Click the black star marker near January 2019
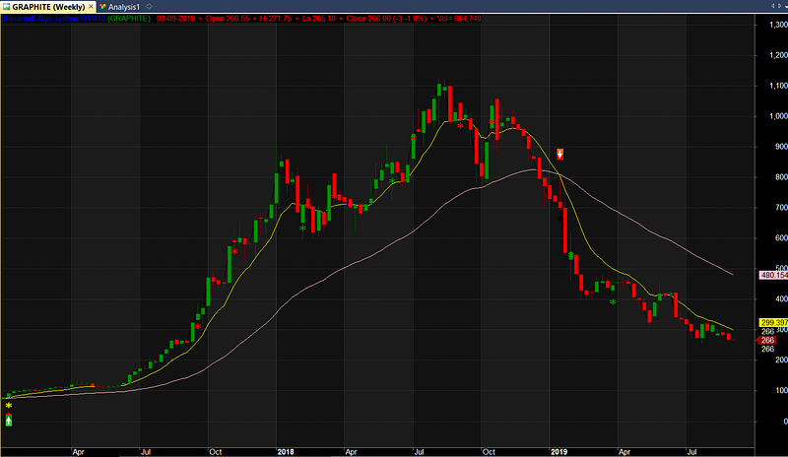Screen dimensions: 788x457 (559, 219)
